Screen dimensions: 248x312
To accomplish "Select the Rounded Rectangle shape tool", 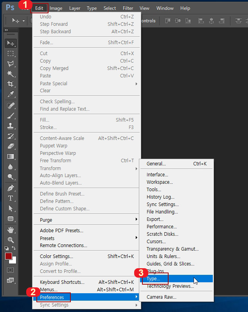I will tap(11, 219).
